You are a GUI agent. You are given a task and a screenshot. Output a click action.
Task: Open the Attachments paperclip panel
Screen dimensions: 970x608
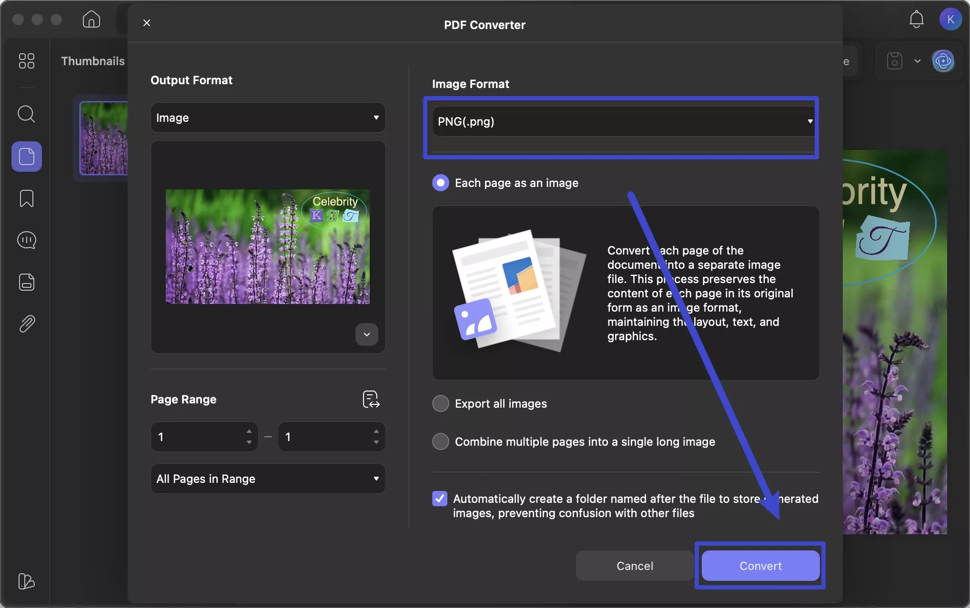tap(27, 324)
